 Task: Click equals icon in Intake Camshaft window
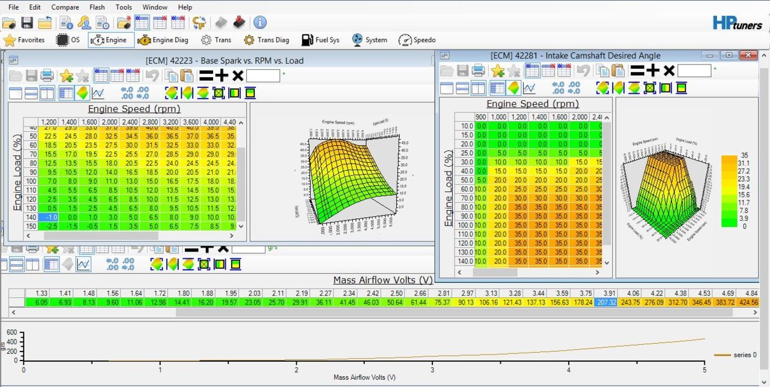pos(638,70)
